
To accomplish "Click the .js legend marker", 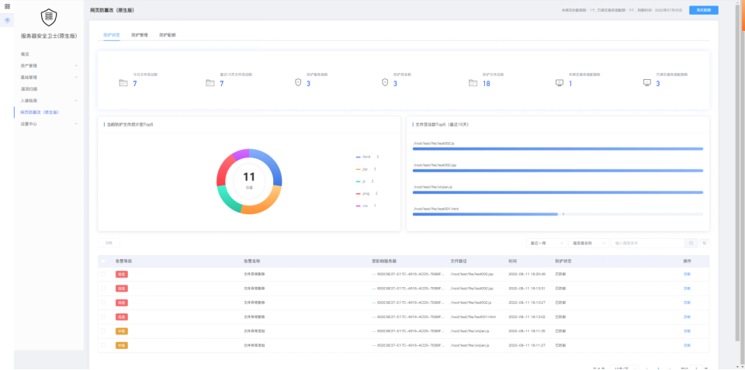I will click(359, 182).
